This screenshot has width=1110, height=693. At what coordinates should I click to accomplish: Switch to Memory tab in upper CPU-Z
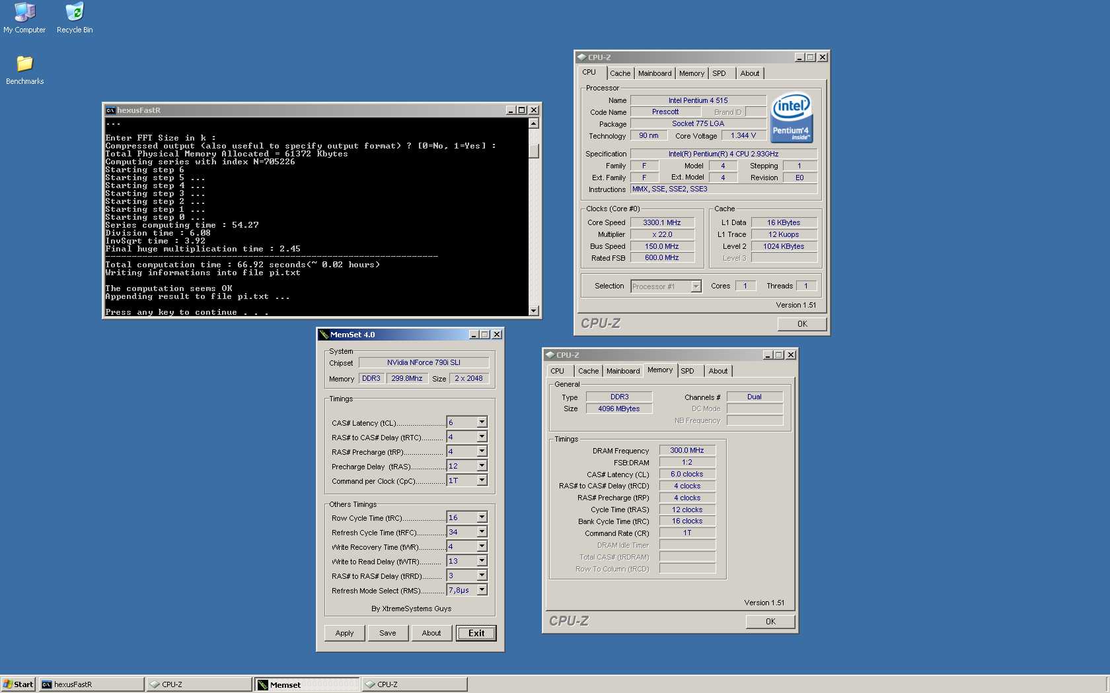click(692, 73)
